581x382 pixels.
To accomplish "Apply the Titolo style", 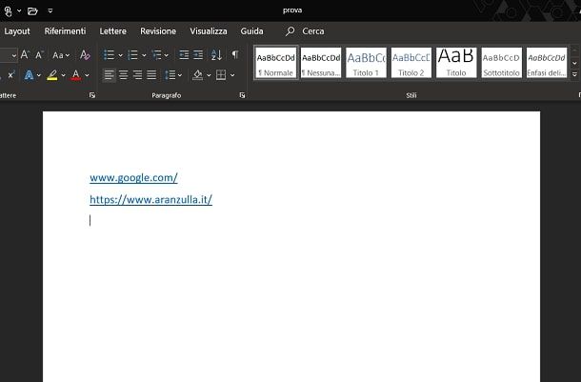I will click(456, 63).
